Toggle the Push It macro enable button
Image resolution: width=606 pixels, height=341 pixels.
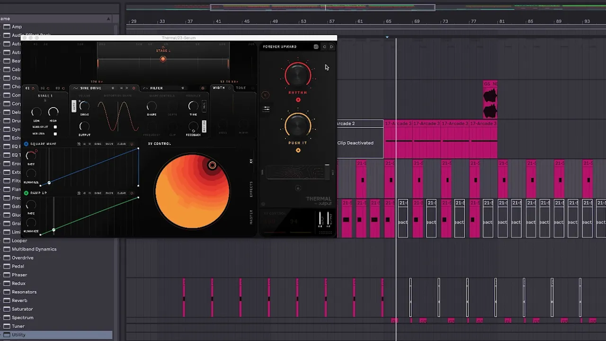coord(298,151)
